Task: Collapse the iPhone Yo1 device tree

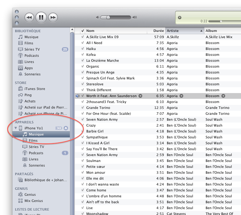Action: [16, 128]
